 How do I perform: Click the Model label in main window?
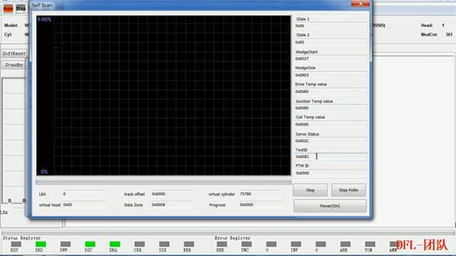11,26
